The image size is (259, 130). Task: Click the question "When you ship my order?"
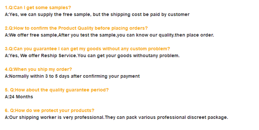38,70
